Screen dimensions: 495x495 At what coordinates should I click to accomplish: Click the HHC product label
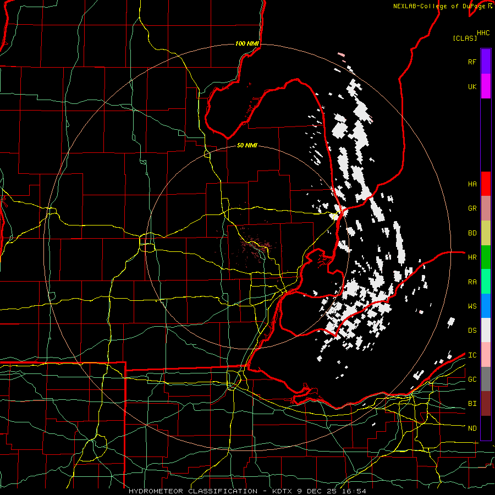click(483, 33)
